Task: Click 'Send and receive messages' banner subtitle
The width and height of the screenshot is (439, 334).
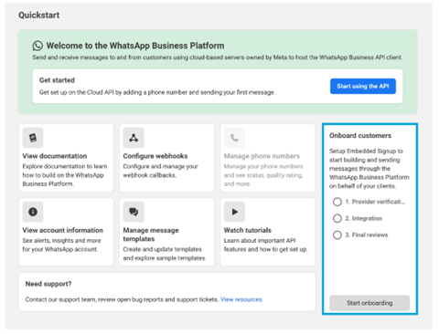Action: (x=218, y=57)
